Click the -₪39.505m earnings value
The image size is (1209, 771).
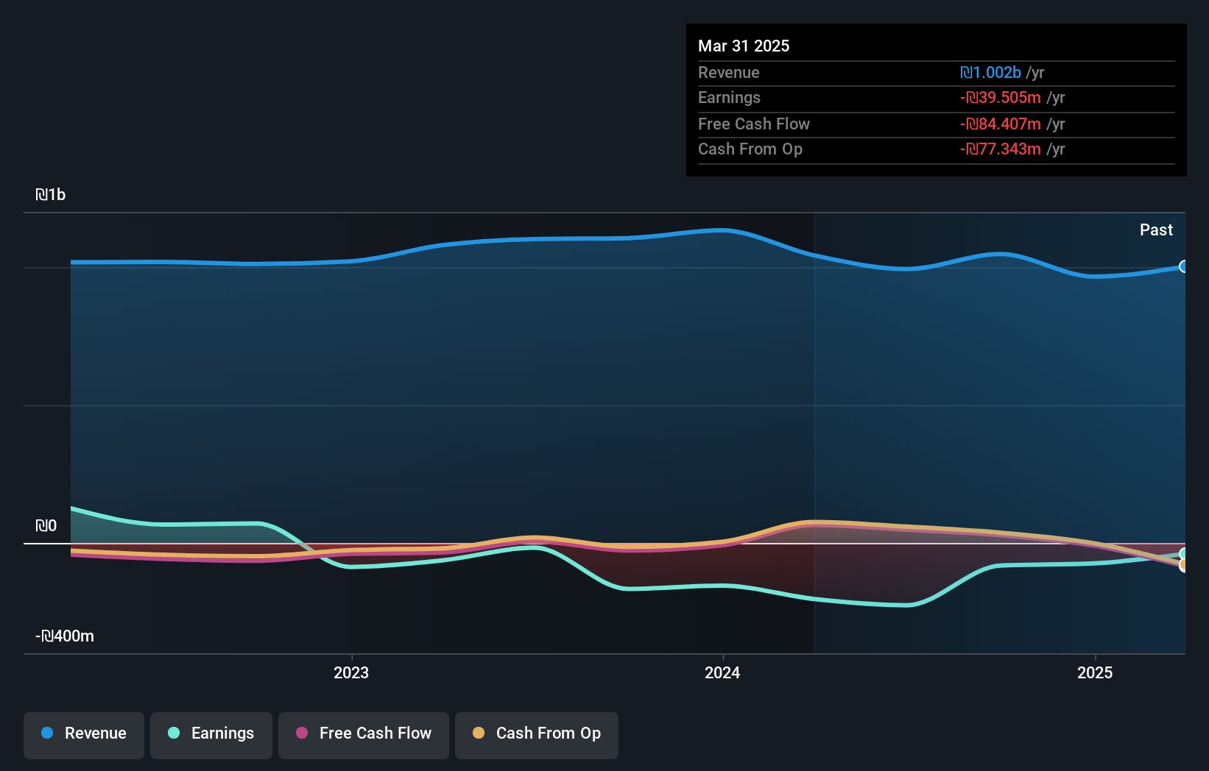pos(1000,97)
